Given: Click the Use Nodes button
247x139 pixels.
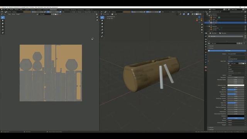Looking at the screenshot, I should pyautogui.click(x=227, y=51).
